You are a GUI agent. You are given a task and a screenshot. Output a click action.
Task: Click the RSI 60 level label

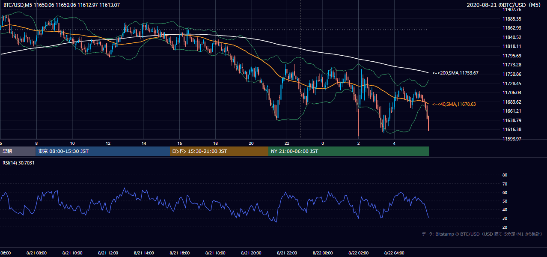(x=505, y=192)
